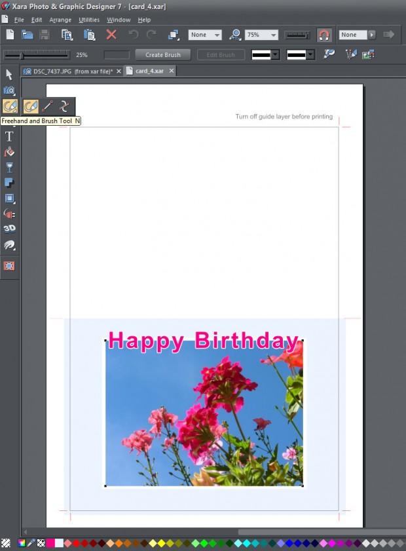
Task: Select the 3D Extrude tool
Action: (9, 229)
